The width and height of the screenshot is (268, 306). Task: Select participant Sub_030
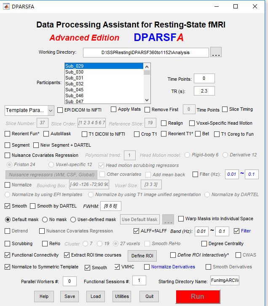point(104,72)
